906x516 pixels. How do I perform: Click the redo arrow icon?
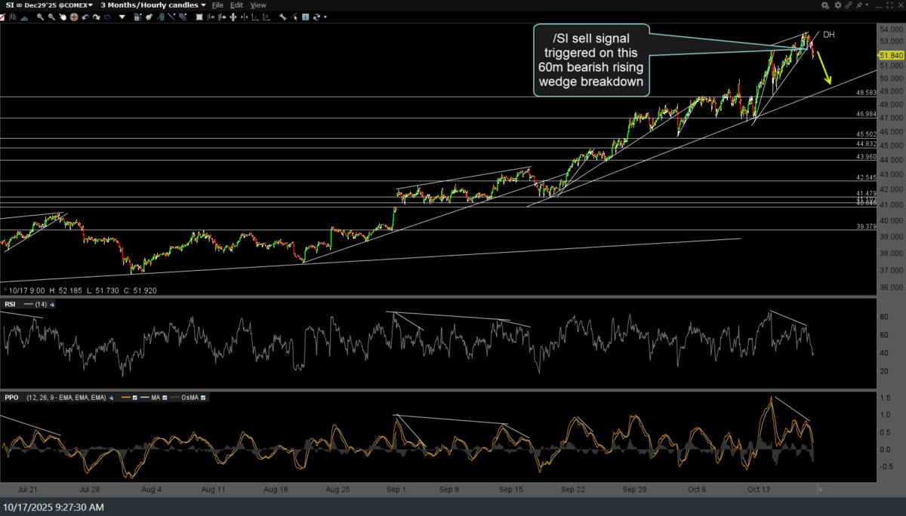pos(96,17)
